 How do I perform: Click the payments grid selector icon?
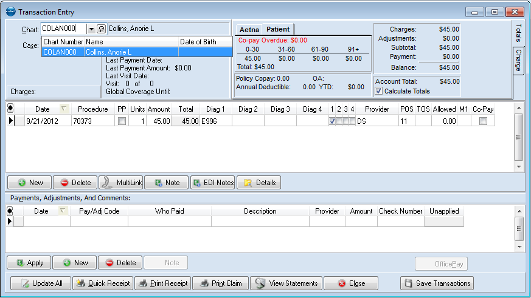[10, 211]
